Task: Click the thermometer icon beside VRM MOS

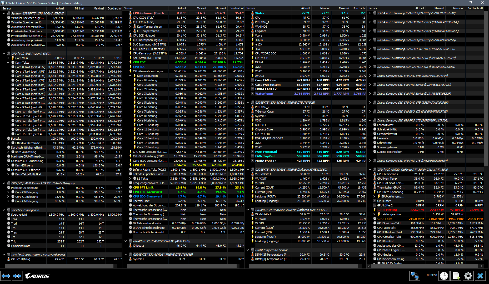Action: click(x=253, y=27)
